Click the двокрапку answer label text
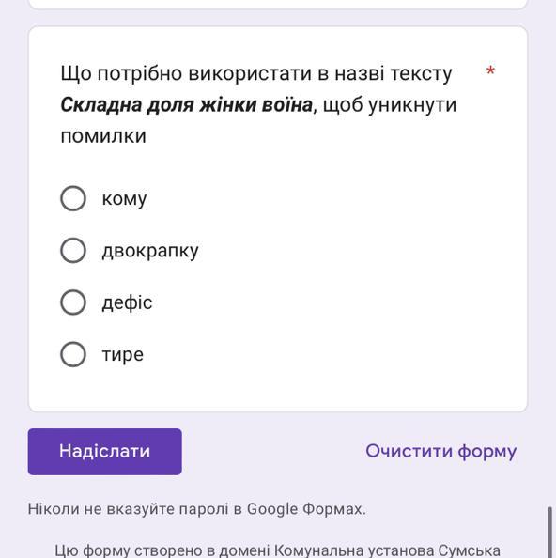Screen dimensions: 556x558 click(x=150, y=251)
